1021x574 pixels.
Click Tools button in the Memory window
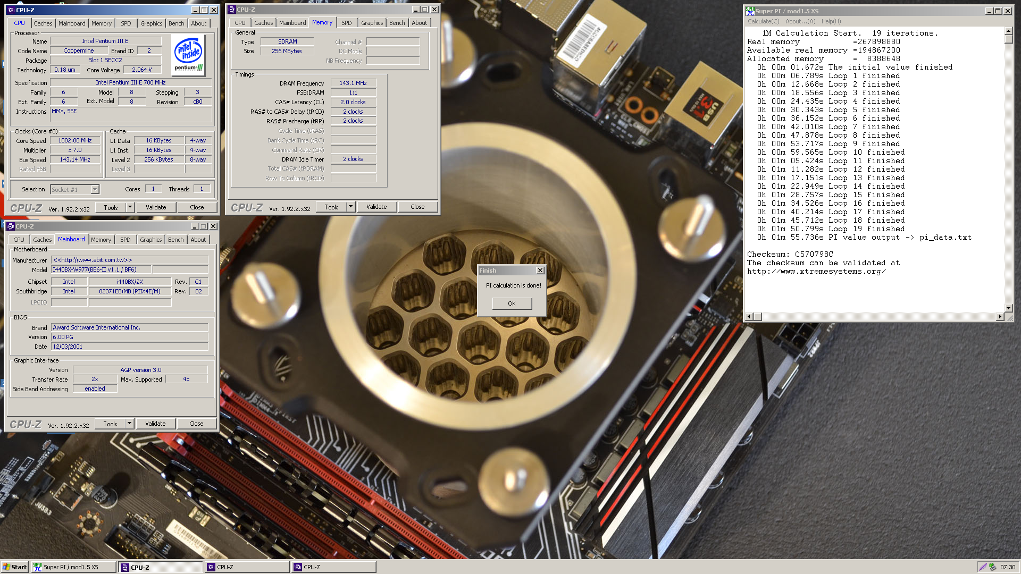(331, 207)
